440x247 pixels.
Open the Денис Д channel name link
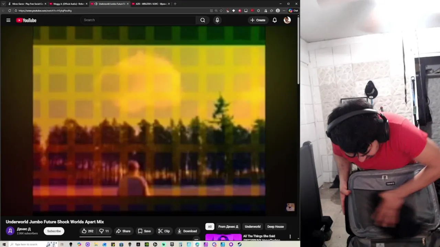[x=24, y=229]
